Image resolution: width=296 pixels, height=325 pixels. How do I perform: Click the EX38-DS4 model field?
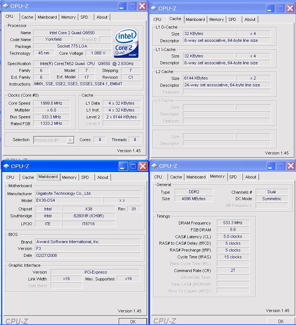pos(69,201)
